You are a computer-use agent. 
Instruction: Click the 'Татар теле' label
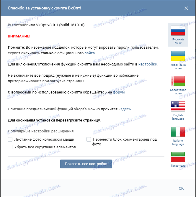178,165
